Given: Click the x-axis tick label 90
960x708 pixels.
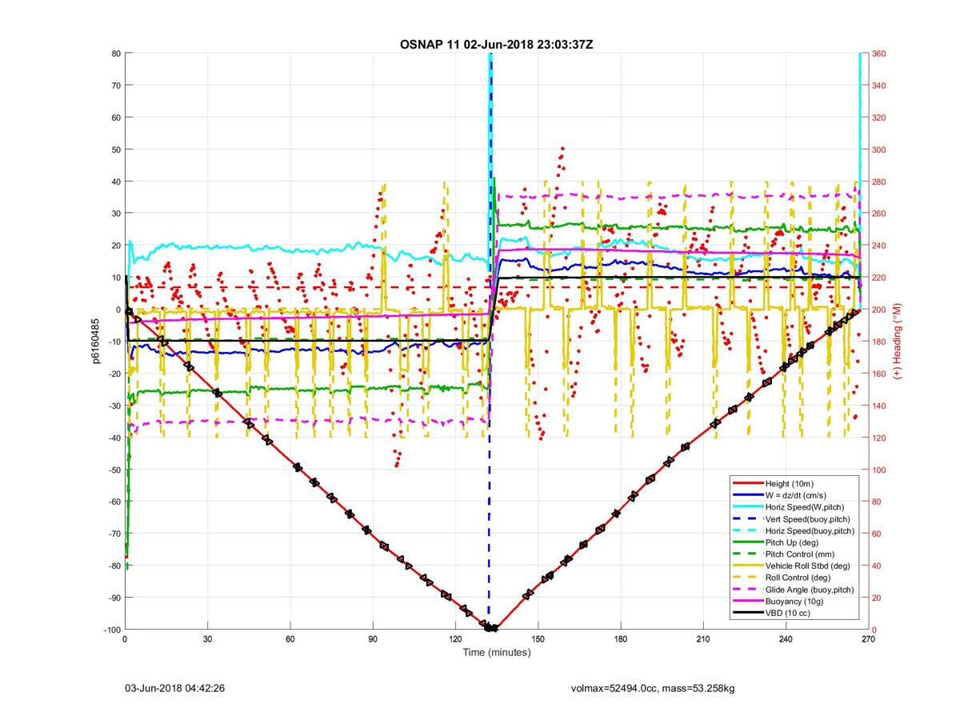Looking at the screenshot, I should tap(373, 639).
